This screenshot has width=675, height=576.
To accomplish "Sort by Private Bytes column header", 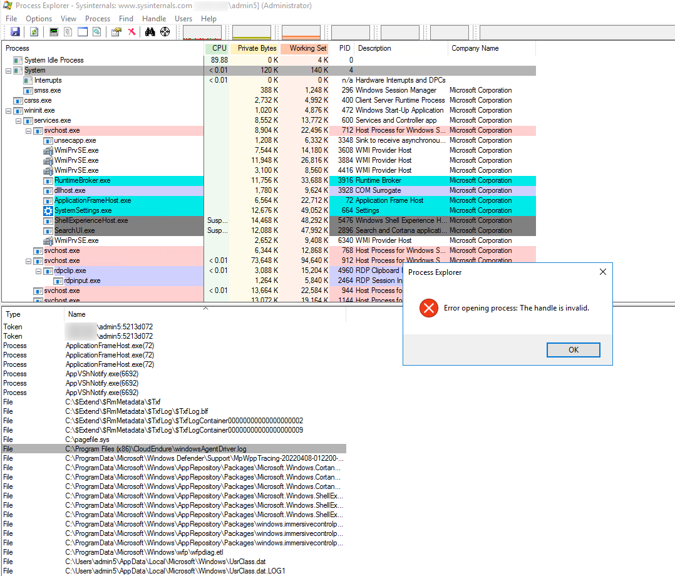I will tap(254, 48).
